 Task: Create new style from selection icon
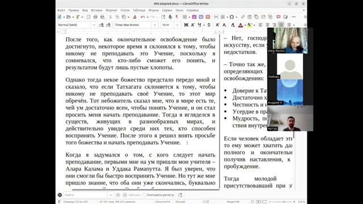click(x=108, y=25)
